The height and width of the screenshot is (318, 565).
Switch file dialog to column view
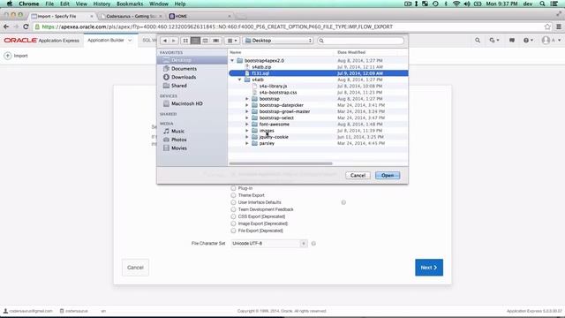[206, 41]
